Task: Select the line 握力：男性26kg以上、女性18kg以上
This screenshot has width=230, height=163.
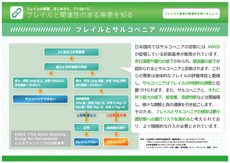Action: (x=40, y=81)
